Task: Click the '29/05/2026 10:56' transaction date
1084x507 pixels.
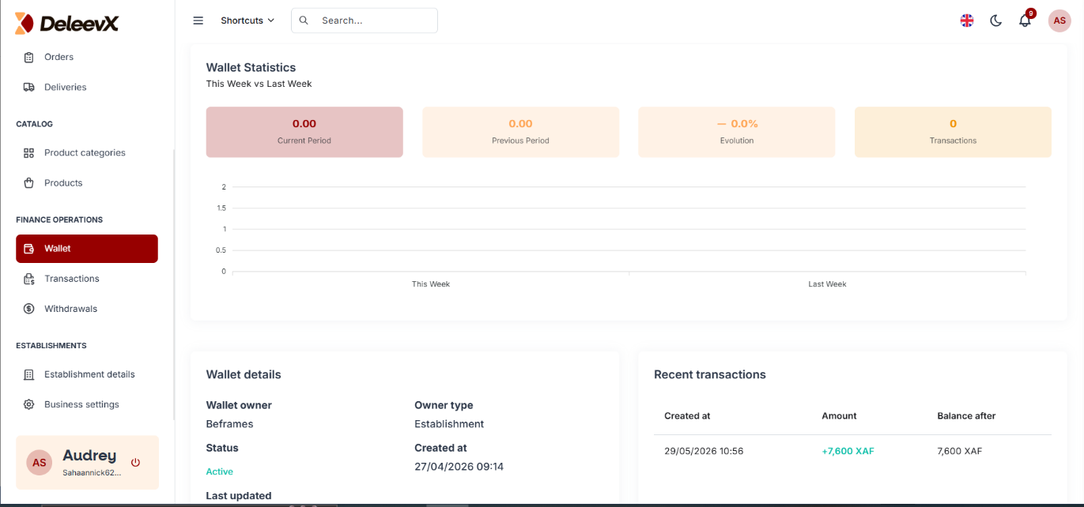Action: [x=704, y=452]
